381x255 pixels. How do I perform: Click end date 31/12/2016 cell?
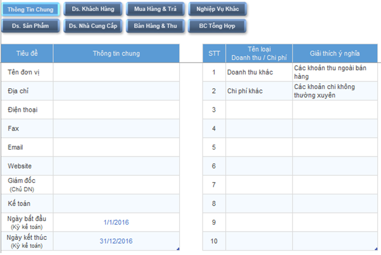[x=116, y=241]
